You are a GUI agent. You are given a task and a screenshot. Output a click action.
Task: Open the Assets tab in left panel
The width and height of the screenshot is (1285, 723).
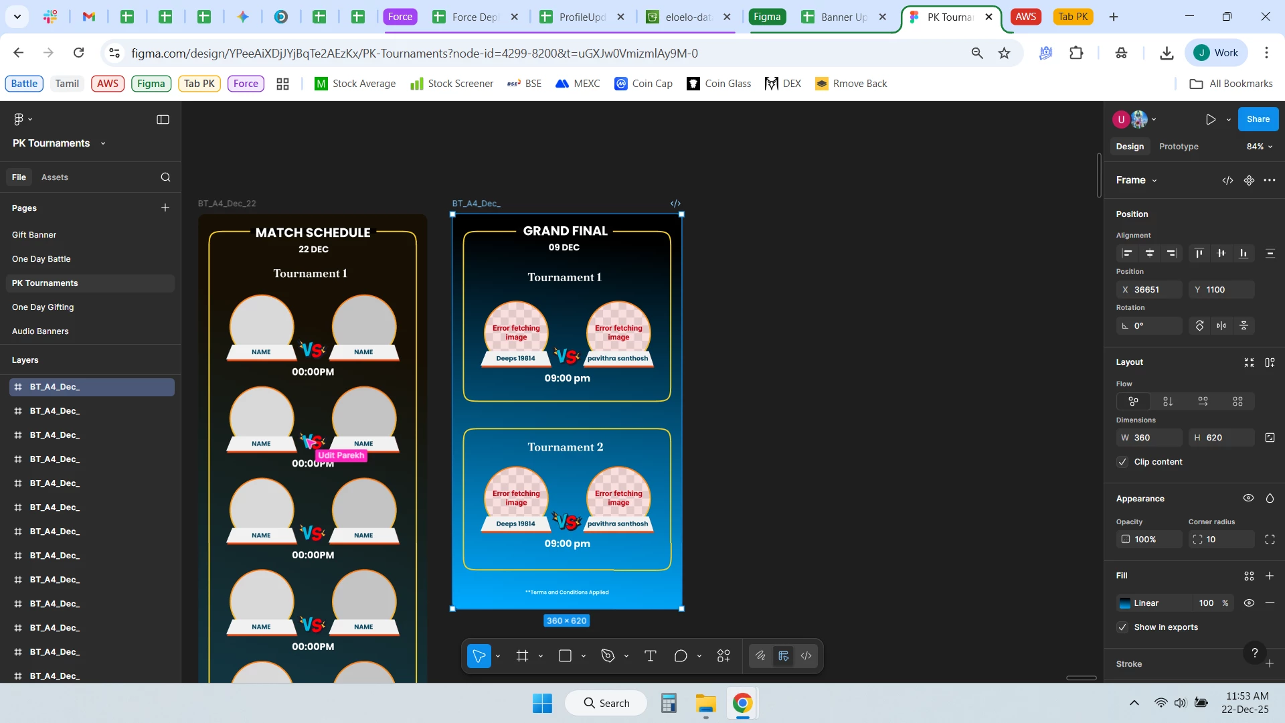point(54,177)
